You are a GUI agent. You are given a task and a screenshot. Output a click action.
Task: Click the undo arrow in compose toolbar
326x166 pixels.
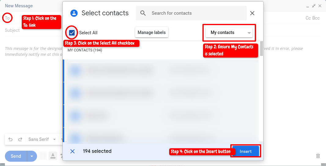pyautogui.click(x=10, y=139)
